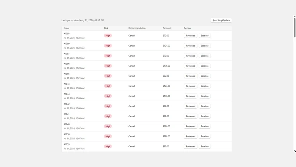Screen dimensions: 296x167
Task: Click the $298.00 amount for order #1038
Action: coord(166,136)
